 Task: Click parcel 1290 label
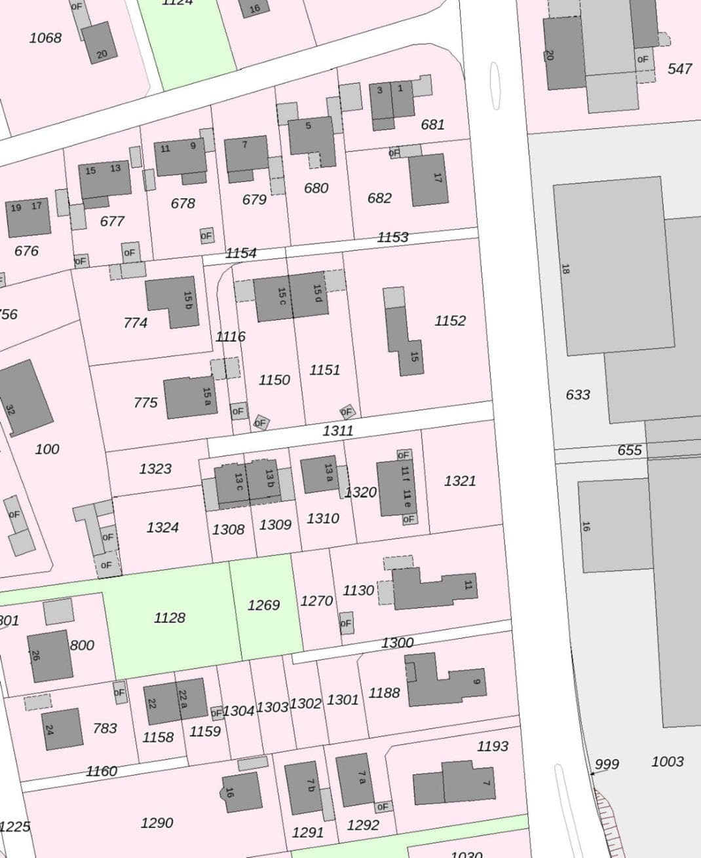pos(157,823)
